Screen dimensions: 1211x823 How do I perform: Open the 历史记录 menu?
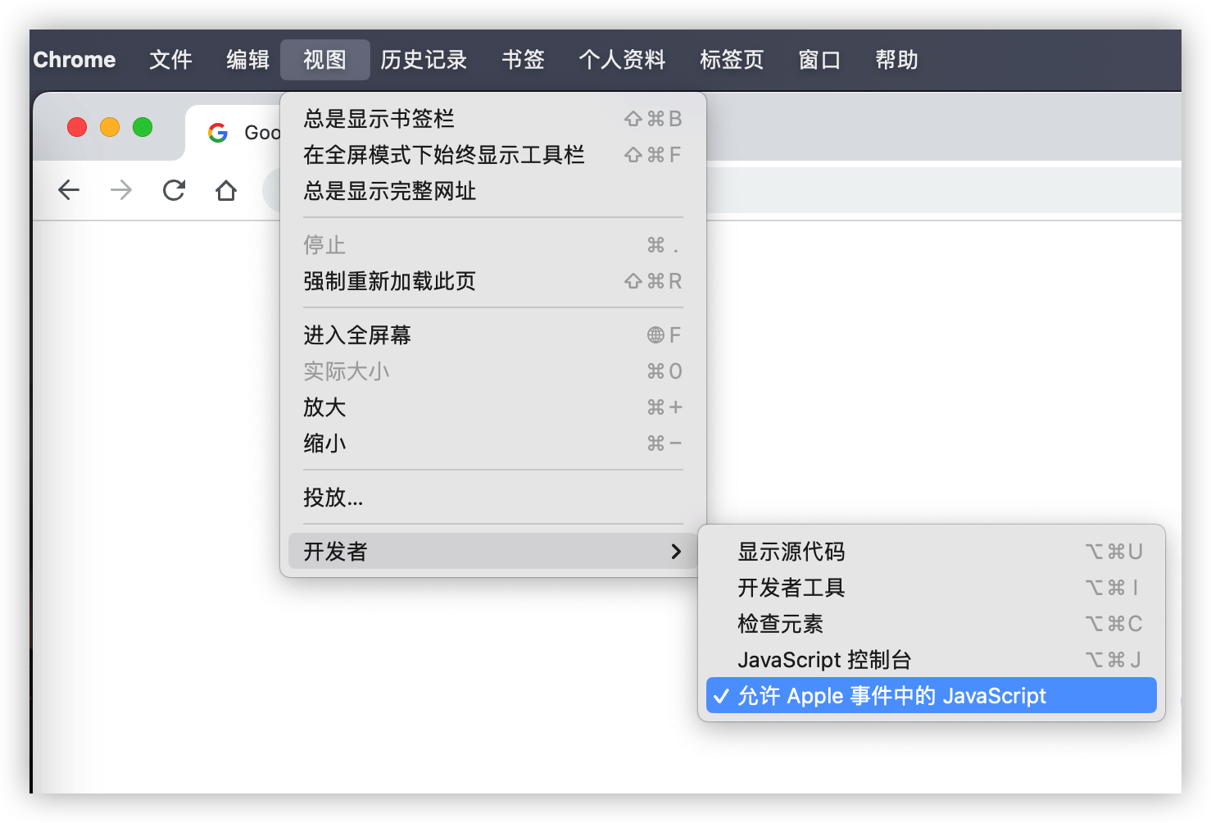(x=423, y=60)
